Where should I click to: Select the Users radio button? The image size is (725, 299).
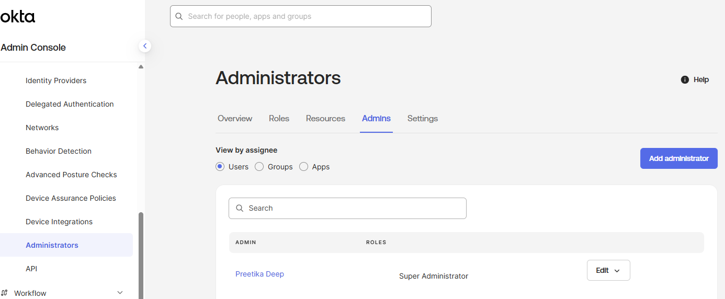220,167
